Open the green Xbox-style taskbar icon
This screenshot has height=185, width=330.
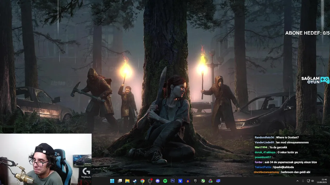(203, 181)
